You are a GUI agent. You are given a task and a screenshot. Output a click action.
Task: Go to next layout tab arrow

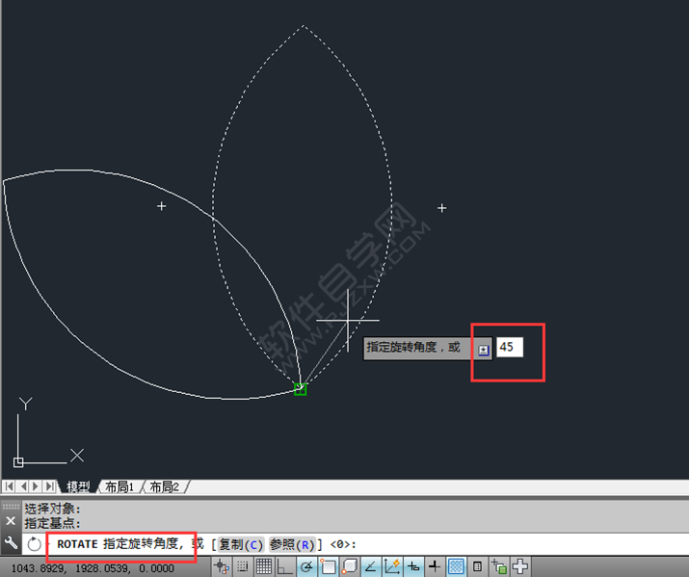coord(36,486)
